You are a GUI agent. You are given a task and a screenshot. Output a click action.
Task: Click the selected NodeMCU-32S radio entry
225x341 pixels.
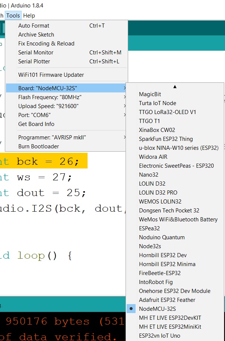tap(175, 309)
